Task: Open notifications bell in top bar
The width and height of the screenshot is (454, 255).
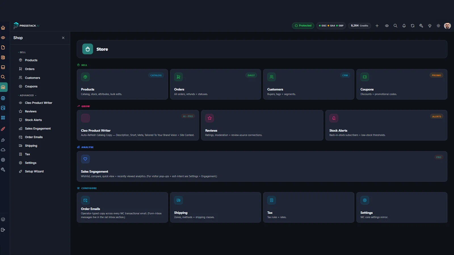Action: point(404,26)
